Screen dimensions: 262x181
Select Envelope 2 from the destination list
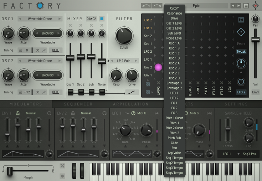coord(174,88)
